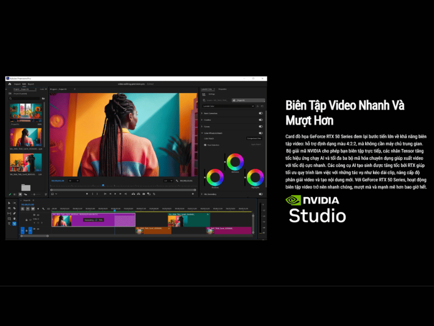Select the purple Generating clip on timeline
The image size is (434, 326).
click(93, 220)
